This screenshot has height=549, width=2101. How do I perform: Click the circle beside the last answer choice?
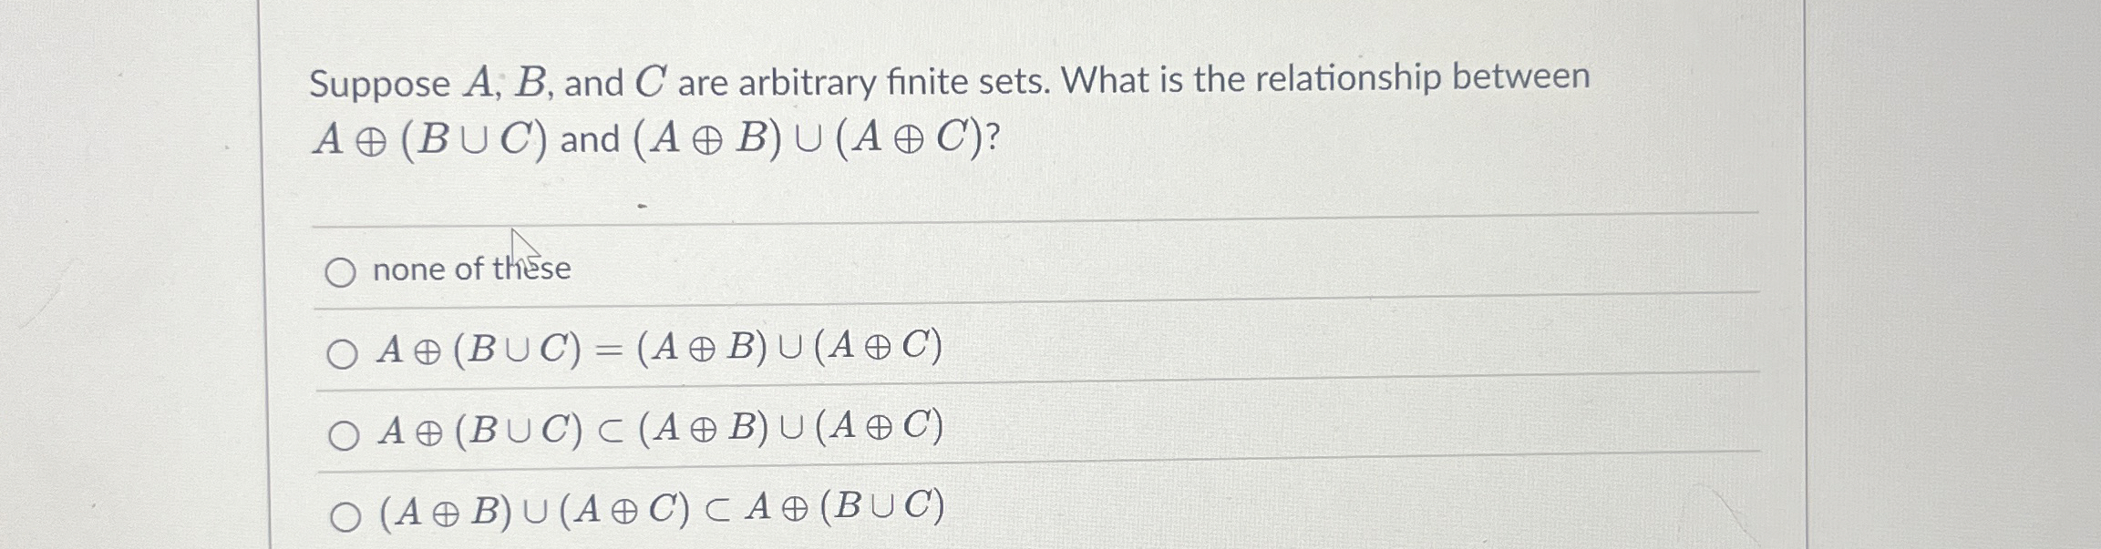point(345,517)
